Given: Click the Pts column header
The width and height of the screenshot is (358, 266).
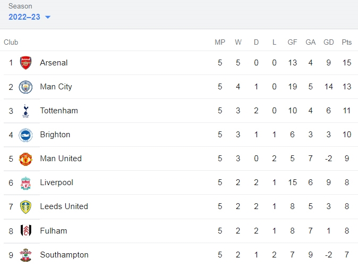Looking at the screenshot, I should 347,42.
